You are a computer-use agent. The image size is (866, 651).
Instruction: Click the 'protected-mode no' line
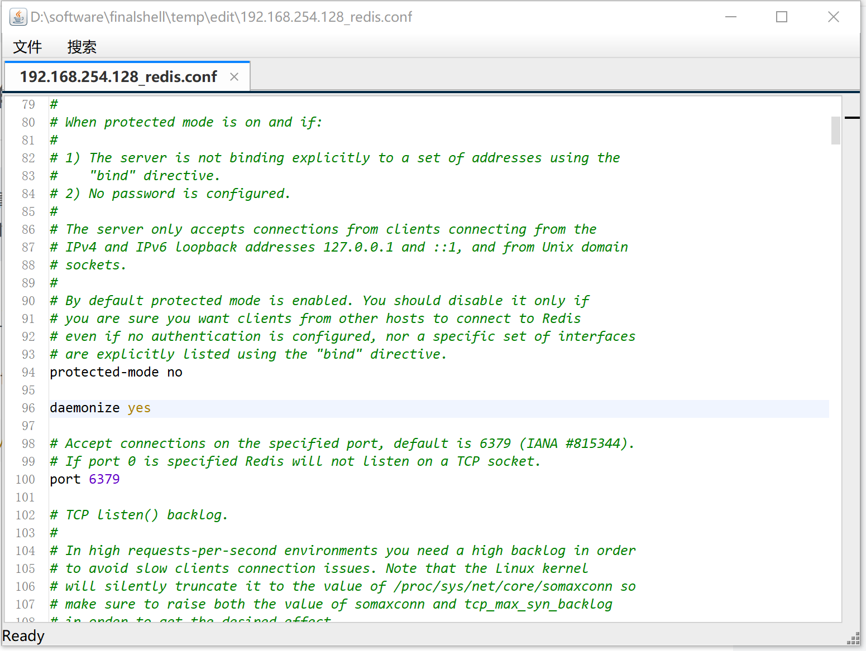click(116, 372)
